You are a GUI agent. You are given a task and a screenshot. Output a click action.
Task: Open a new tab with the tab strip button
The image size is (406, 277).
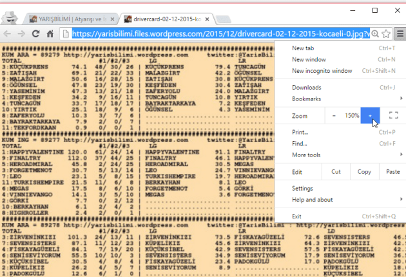223,19
